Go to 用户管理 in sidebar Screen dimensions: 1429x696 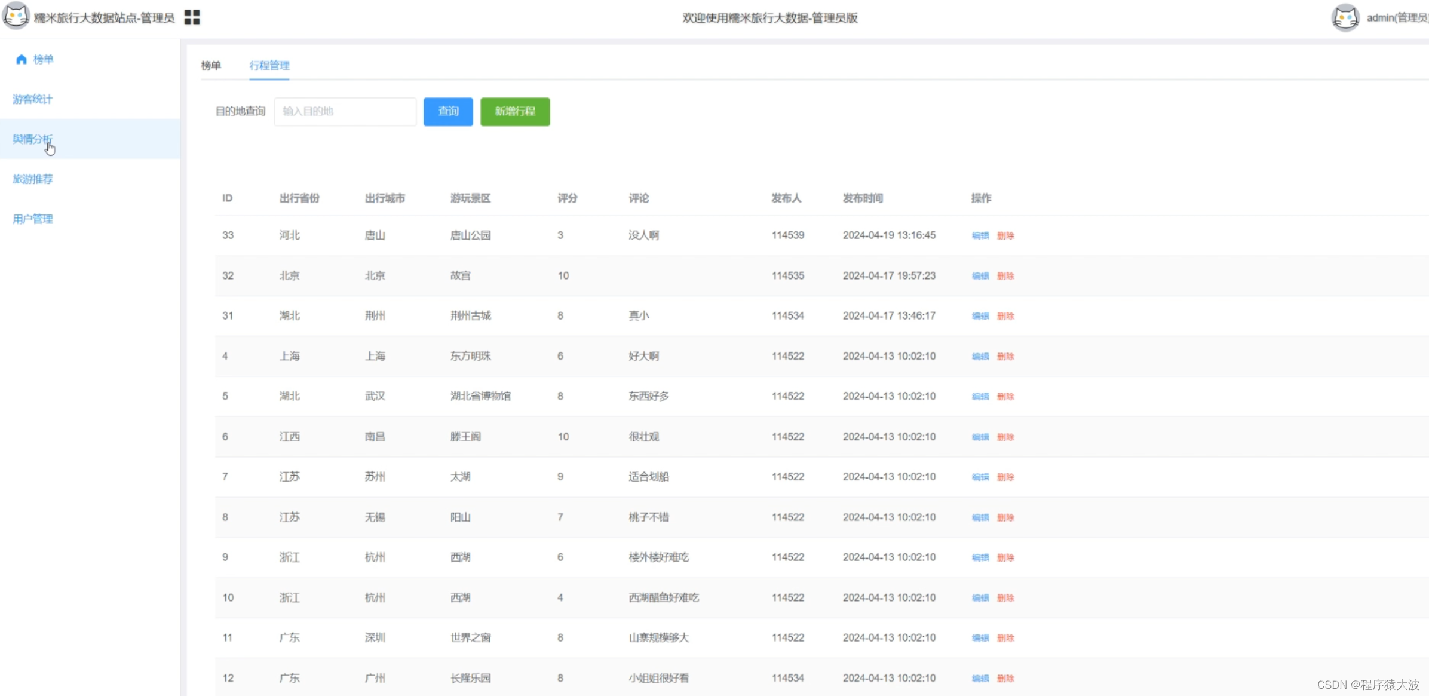tap(33, 219)
